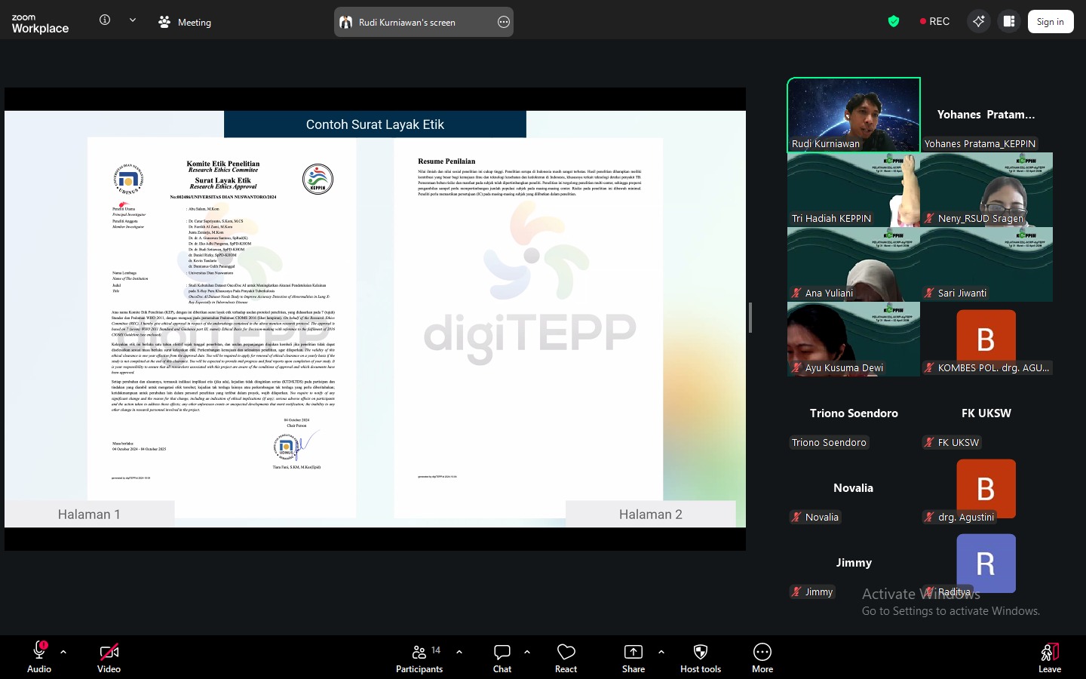The height and width of the screenshot is (679, 1086).
Task: Start video with the Video button
Action: tap(109, 657)
